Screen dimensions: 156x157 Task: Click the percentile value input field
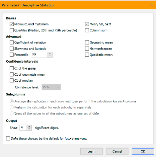39,55
